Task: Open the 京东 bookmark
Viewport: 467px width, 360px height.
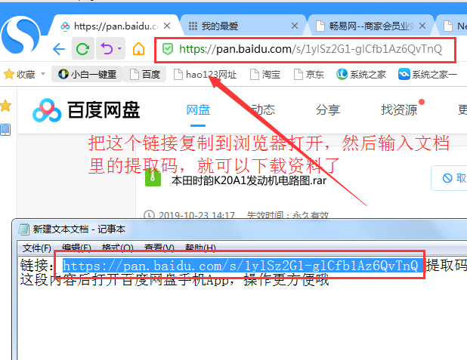Action: (309, 75)
